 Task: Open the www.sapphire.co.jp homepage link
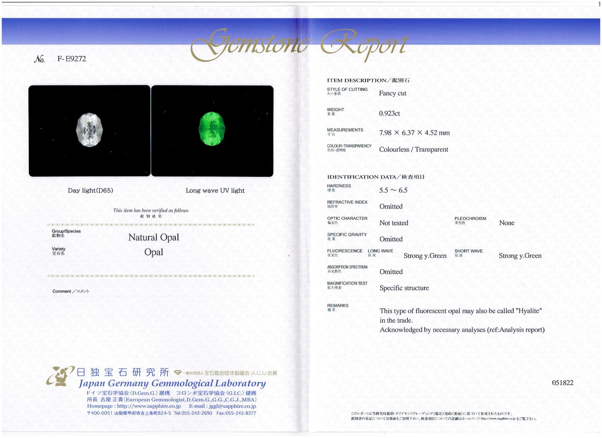click(x=149, y=406)
